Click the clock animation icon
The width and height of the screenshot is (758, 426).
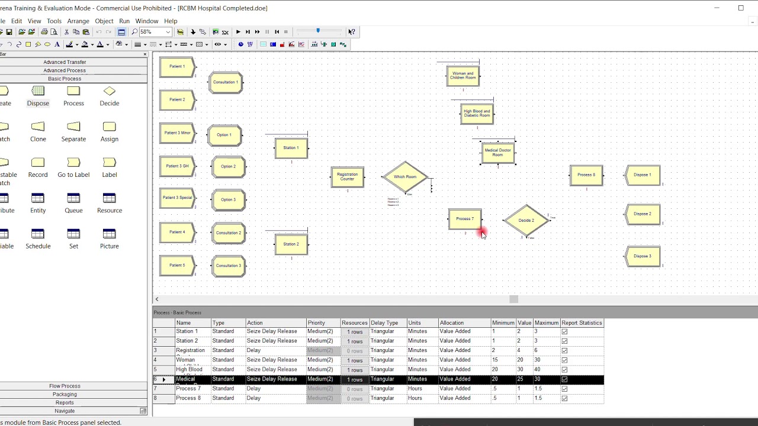click(241, 44)
